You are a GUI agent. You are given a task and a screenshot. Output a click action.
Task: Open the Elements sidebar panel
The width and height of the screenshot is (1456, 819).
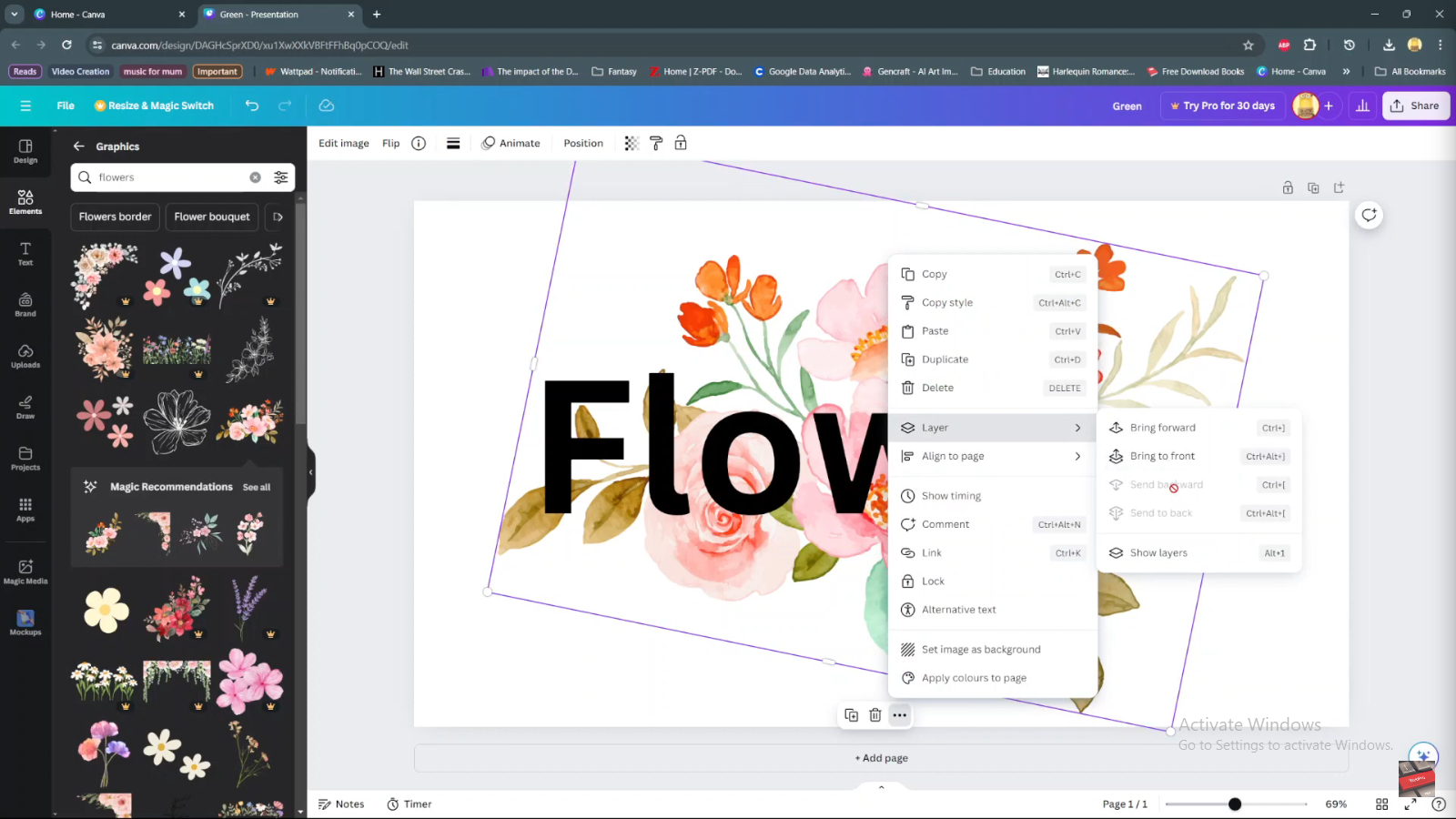point(25,202)
